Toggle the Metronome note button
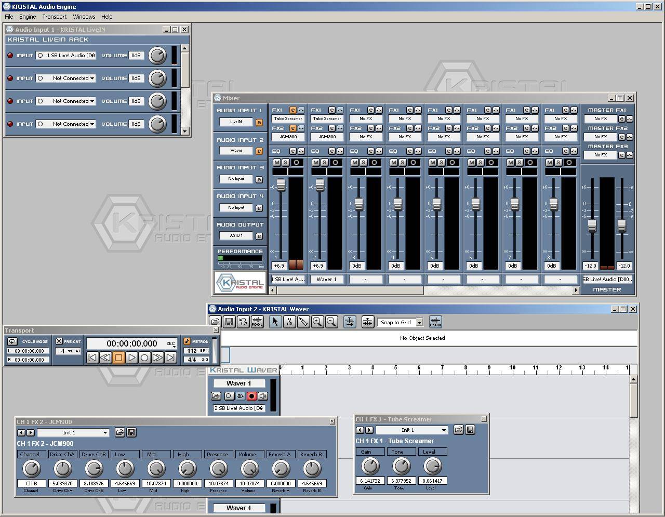Image resolution: width=665 pixels, height=517 pixels. click(x=187, y=341)
